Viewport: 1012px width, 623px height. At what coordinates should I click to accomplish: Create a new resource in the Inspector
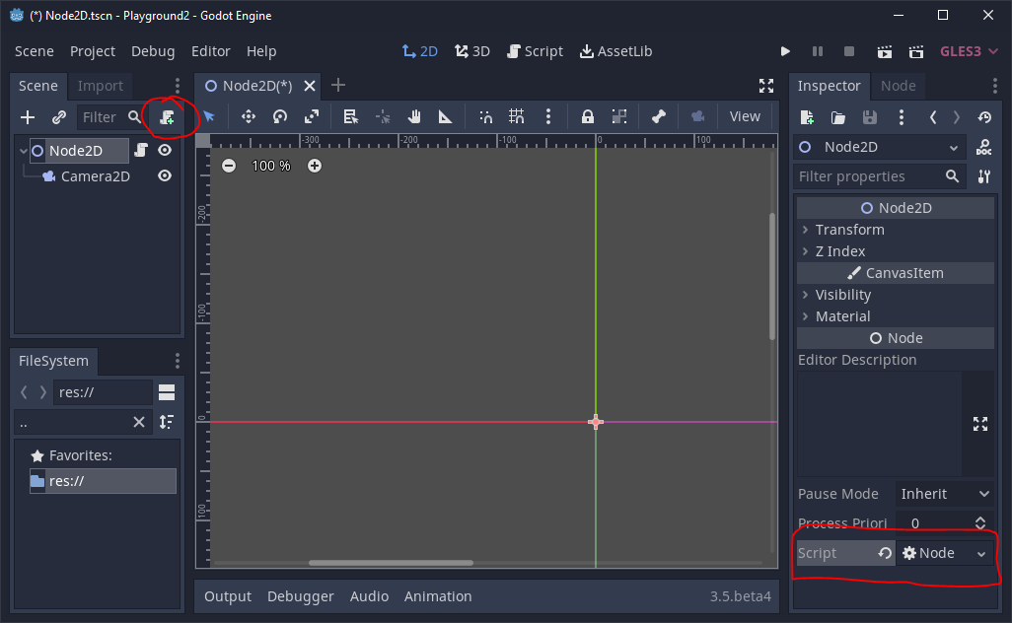coord(806,116)
